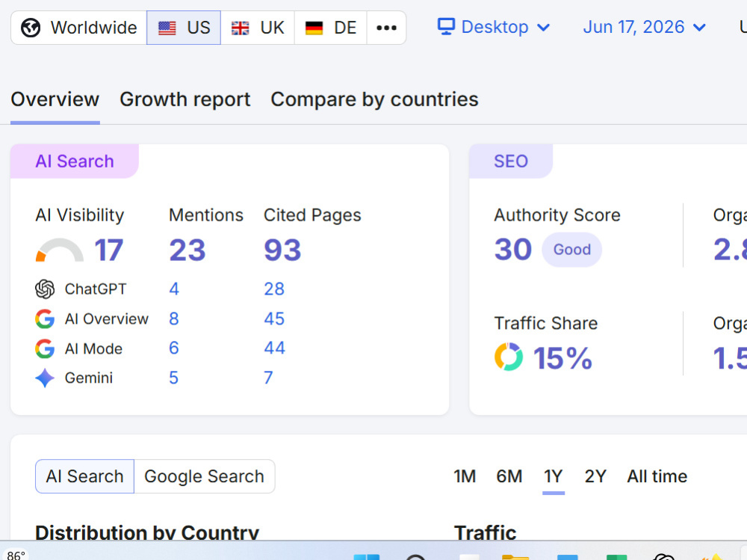The image size is (747, 560).
Task: Click the Distribution by Country heading
Action: tap(147, 532)
